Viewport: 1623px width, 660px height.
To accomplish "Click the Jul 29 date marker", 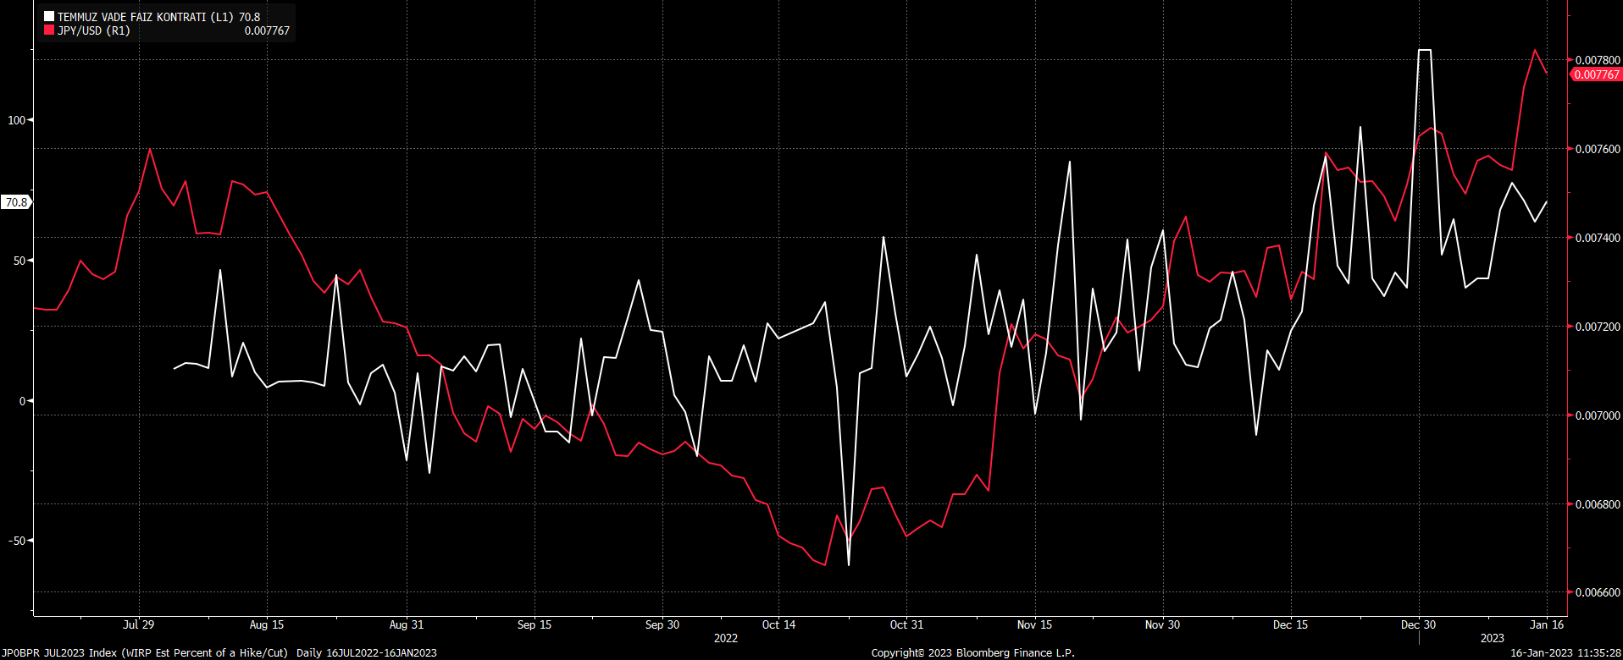I will point(139,624).
